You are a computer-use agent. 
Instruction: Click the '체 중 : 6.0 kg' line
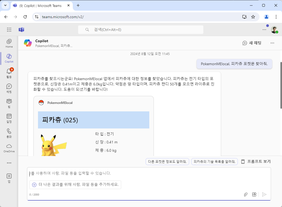pos(106,150)
